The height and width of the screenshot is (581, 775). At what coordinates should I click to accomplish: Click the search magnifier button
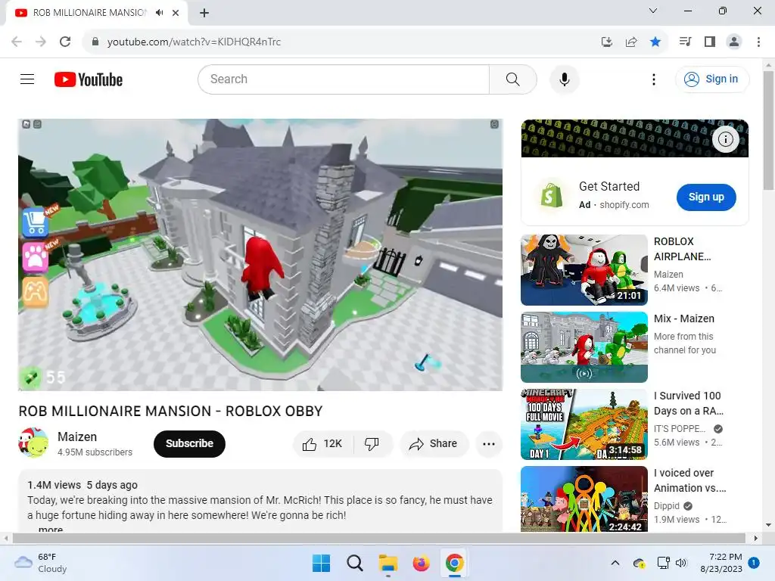click(512, 79)
